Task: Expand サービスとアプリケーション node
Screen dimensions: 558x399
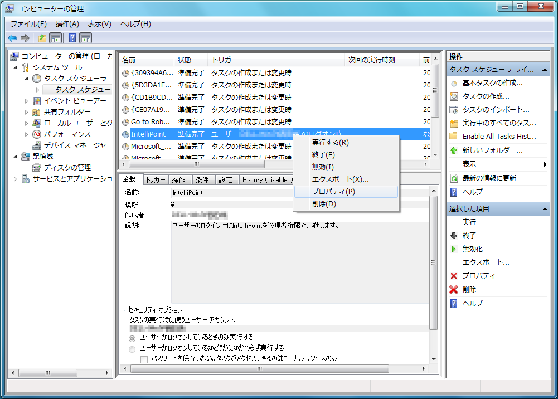Action: tap(15, 179)
